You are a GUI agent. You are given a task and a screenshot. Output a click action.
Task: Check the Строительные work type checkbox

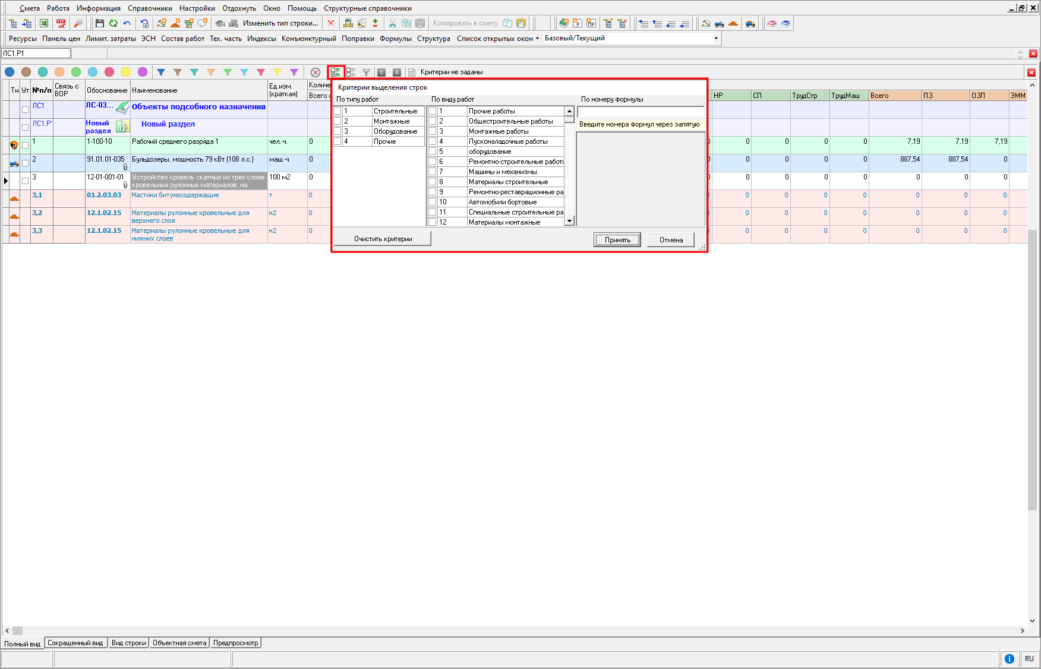tap(337, 111)
